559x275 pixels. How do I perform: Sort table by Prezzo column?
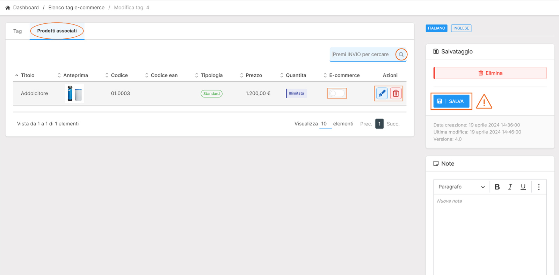pyautogui.click(x=253, y=75)
